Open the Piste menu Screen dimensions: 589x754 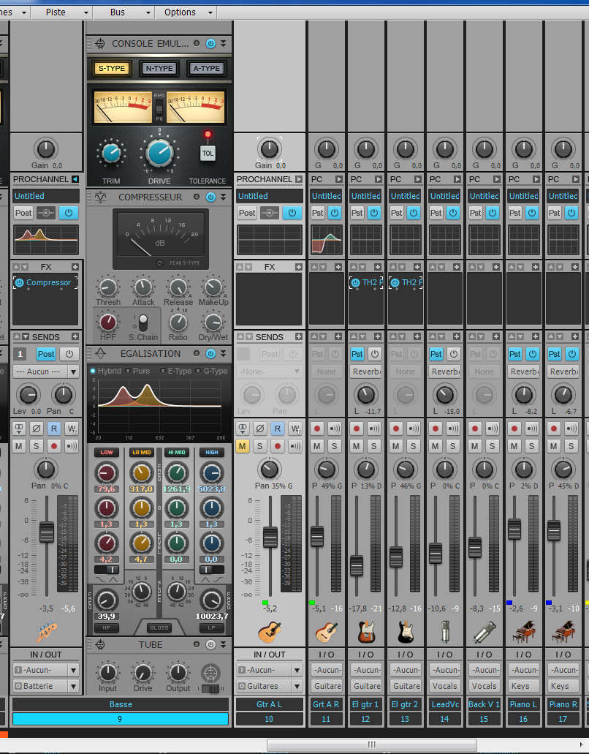click(56, 12)
